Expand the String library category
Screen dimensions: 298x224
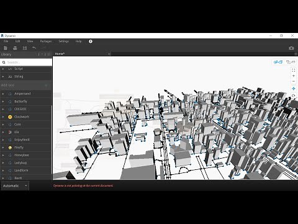pos(3,77)
